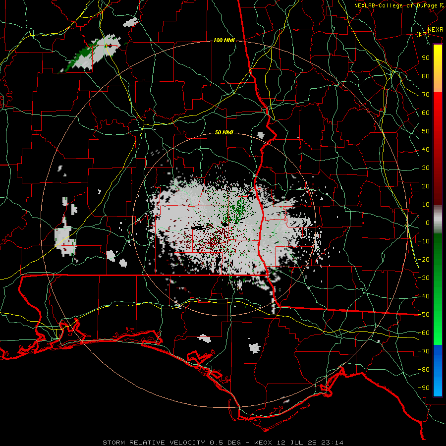Screen dimensions: 446x446
Task: Select the -40 knot scale label
Action: click(x=424, y=296)
